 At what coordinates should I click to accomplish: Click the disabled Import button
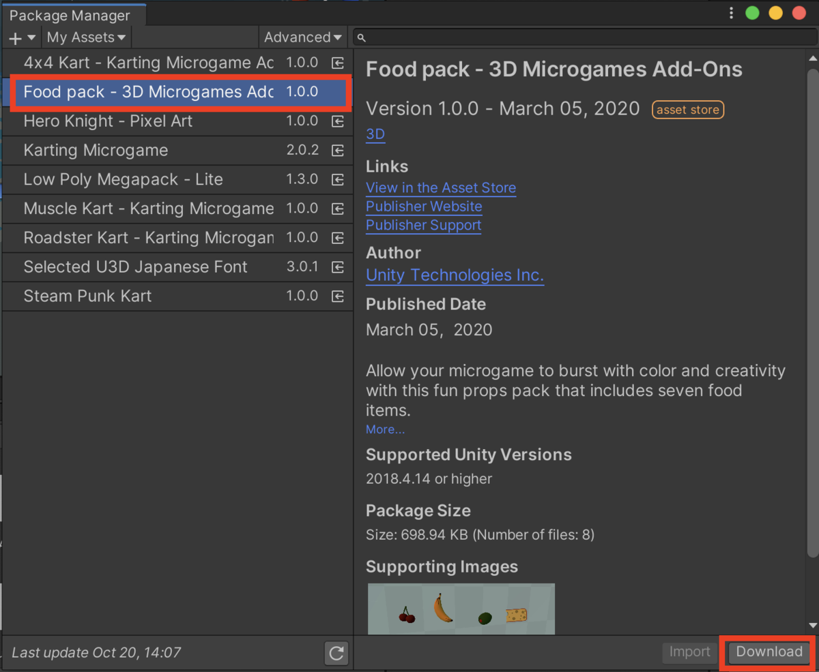tap(689, 652)
